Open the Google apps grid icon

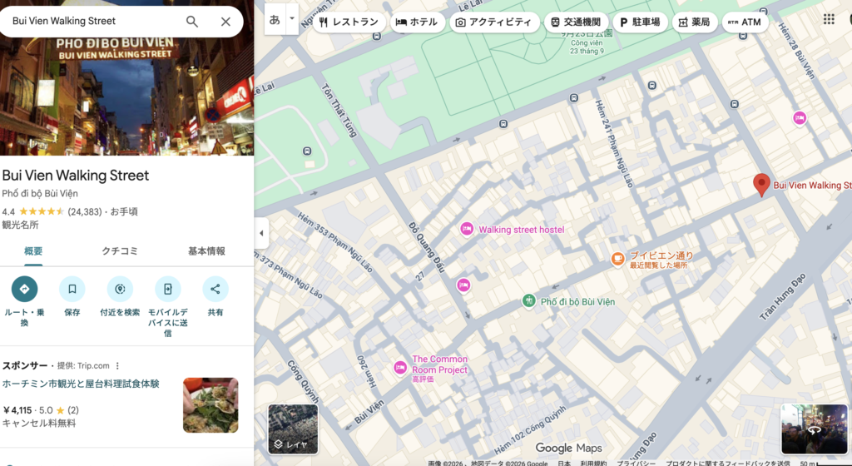click(x=829, y=19)
